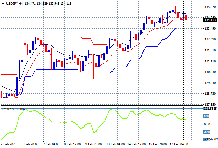Click the CCI 0.00 scale label

[207, 124]
